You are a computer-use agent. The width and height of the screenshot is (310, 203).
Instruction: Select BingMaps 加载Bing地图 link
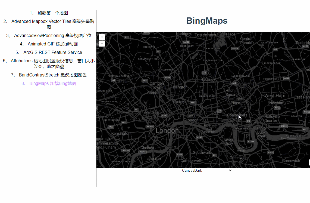49,83
